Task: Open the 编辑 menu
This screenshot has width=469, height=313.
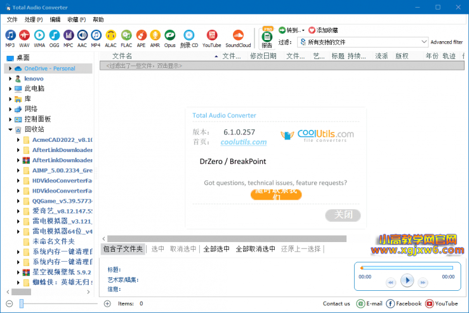Action: click(x=55, y=20)
